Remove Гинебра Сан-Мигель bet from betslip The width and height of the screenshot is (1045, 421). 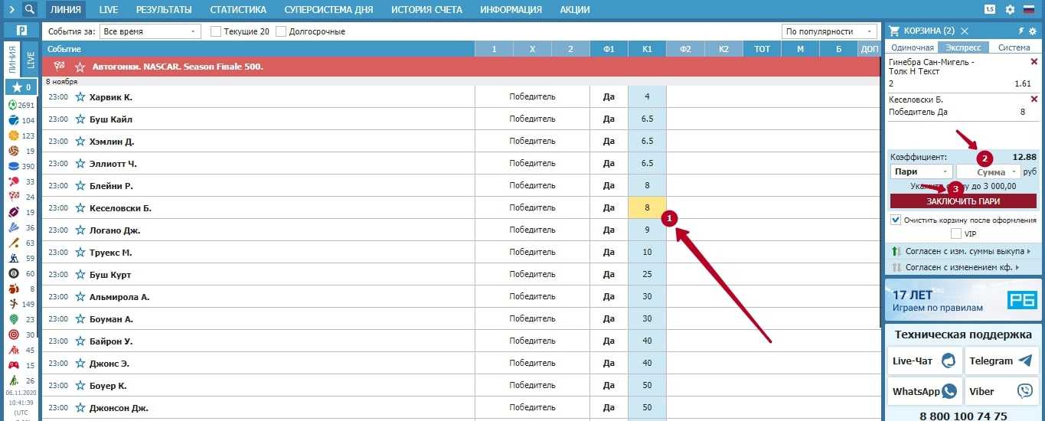(x=1035, y=62)
